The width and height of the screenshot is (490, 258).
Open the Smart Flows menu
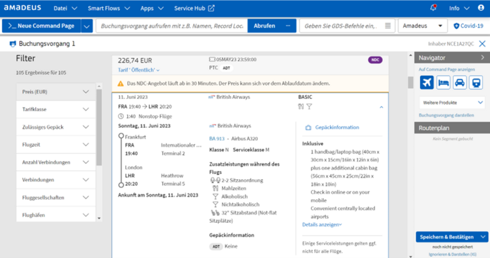pyautogui.click(x=109, y=9)
